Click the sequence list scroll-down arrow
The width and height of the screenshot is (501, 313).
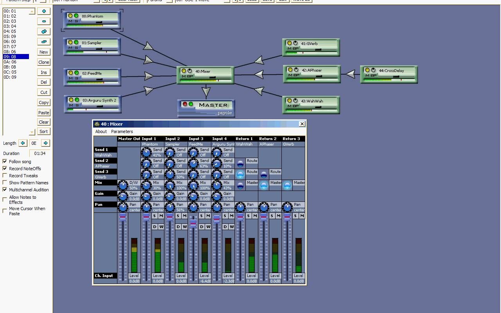[32, 132]
